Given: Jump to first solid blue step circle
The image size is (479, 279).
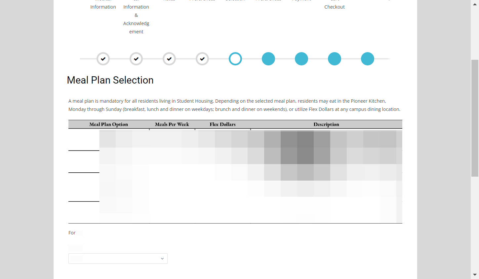Looking at the screenshot, I should coord(268,59).
